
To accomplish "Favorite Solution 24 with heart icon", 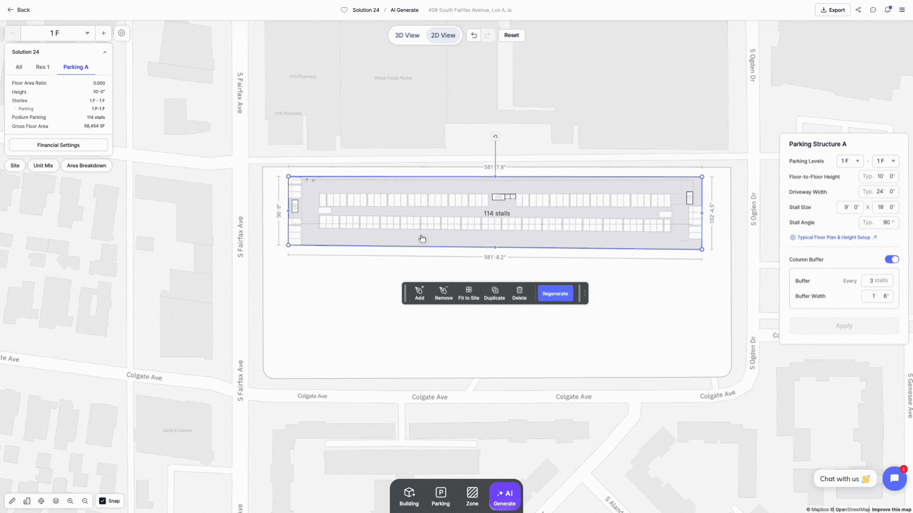I will point(344,10).
